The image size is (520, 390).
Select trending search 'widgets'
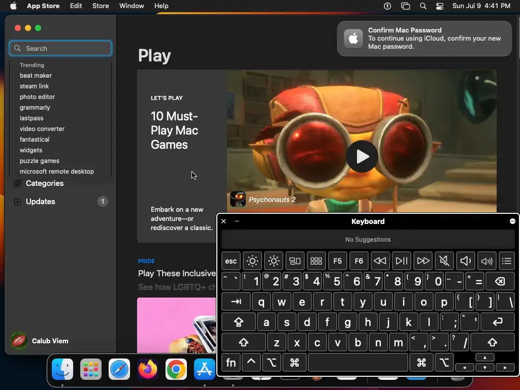point(31,150)
